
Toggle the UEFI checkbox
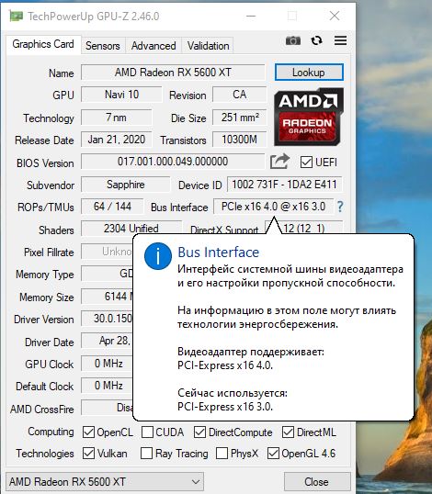(x=306, y=163)
